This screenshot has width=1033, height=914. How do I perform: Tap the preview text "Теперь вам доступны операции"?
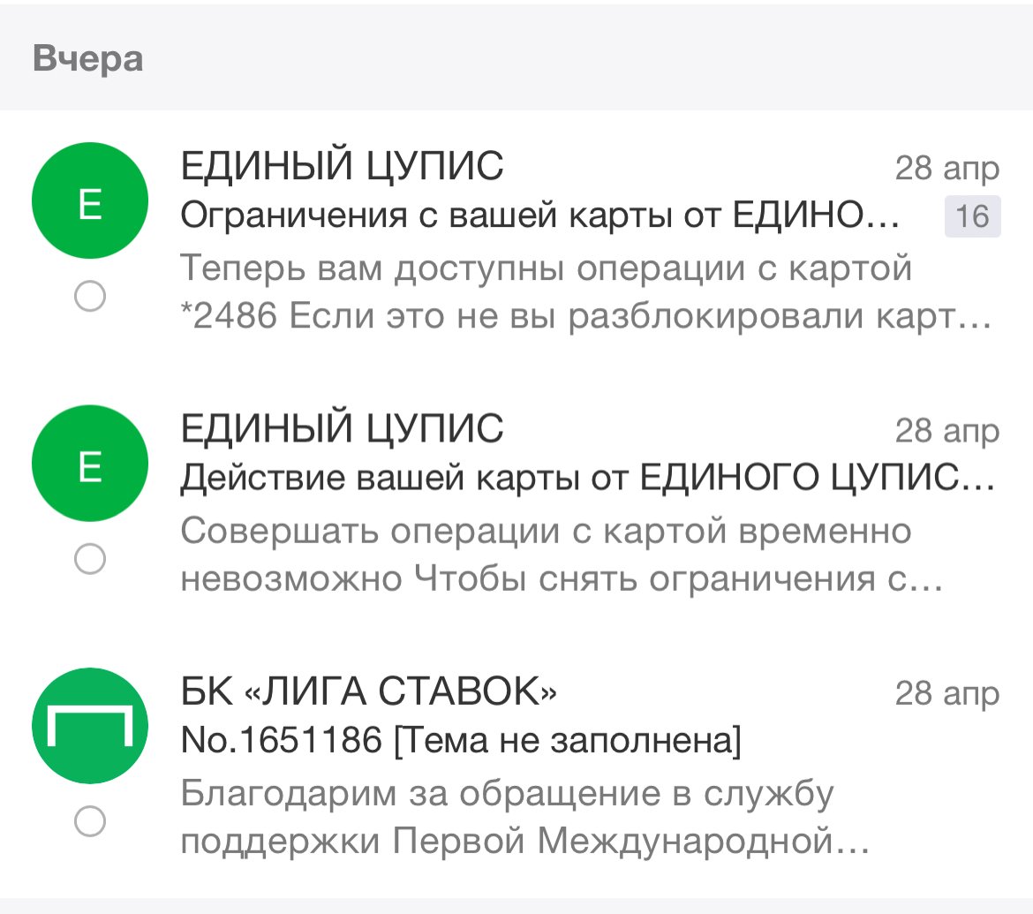point(547,268)
